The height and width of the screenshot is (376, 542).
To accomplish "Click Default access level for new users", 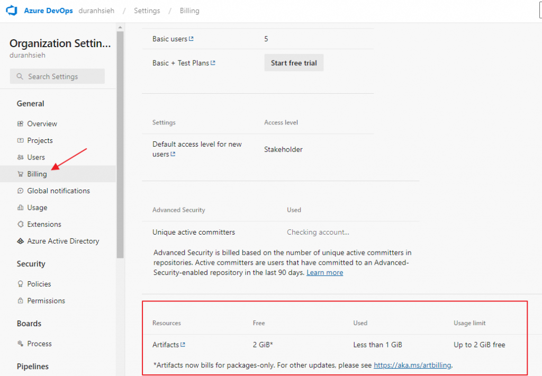I will pos(197,149).
